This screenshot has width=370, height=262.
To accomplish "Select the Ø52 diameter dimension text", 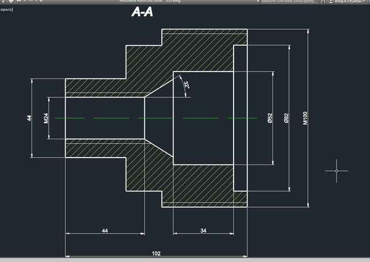I will (270, 118).
